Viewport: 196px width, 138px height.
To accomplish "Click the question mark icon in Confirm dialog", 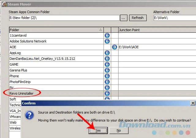I will [29, 115].
